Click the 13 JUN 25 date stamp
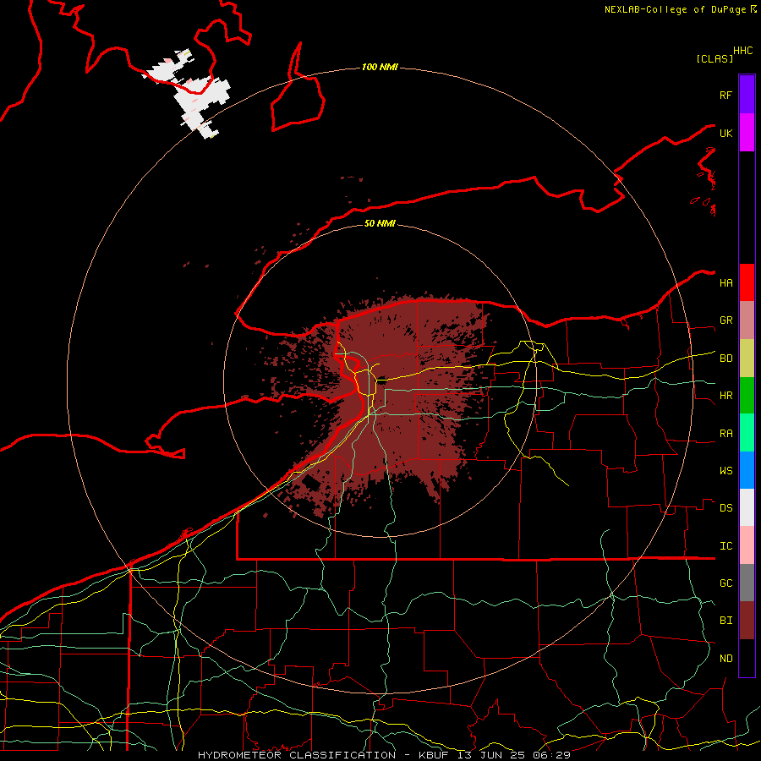This screenshot has width=761, height=761. click(x=493, y=755)
